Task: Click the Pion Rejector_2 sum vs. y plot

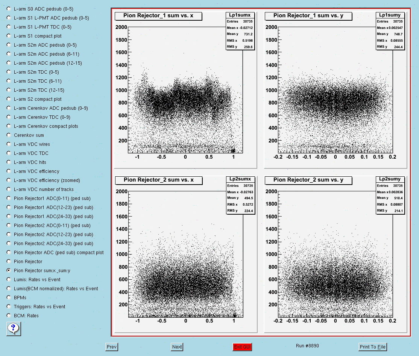Action: coord(336,254)
